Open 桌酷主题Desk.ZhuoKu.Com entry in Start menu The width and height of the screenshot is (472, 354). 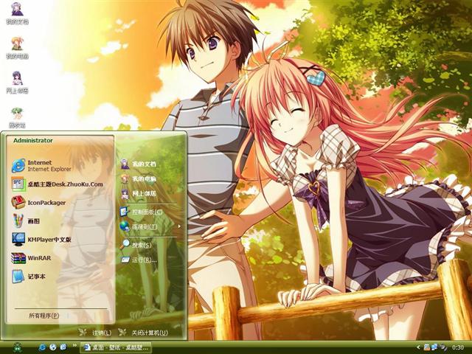point(58,184)
